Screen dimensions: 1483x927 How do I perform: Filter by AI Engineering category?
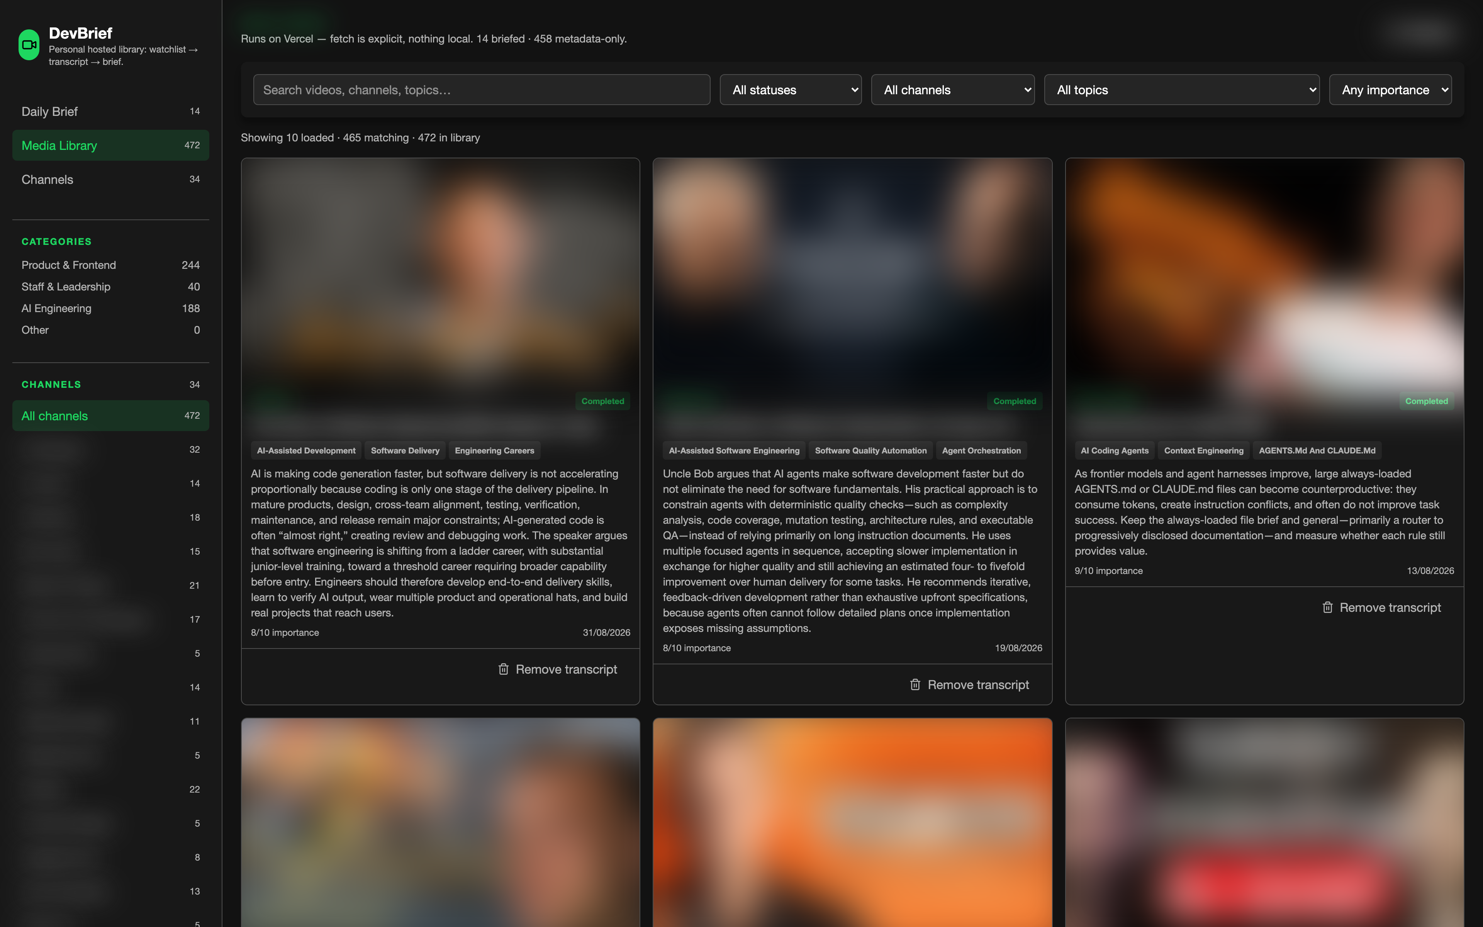tap(110, 308)
